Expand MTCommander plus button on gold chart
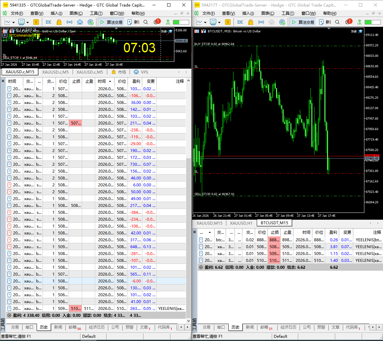This screenshot has height=341, width=383. [x=5, y=35]
